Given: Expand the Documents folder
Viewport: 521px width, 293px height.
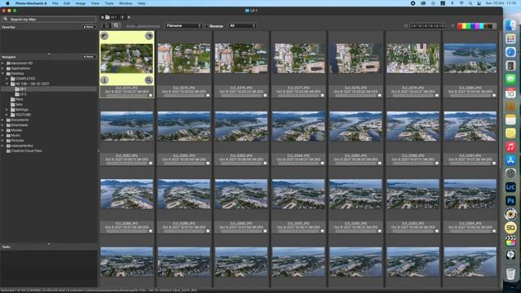Looking at the screenshot, I should [2, 120].
